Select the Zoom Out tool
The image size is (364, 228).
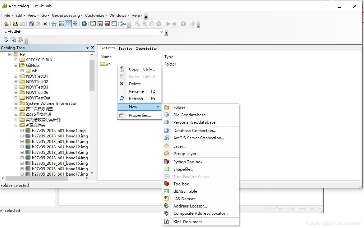point(144,24)
